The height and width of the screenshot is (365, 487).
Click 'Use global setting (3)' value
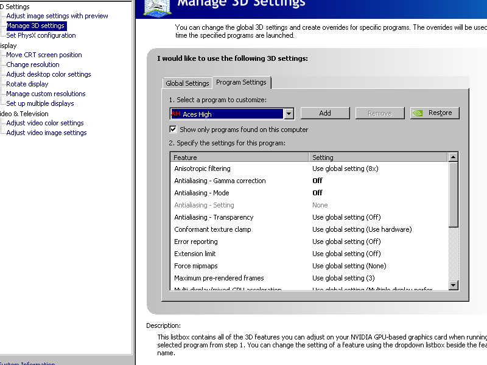(343, 278)
